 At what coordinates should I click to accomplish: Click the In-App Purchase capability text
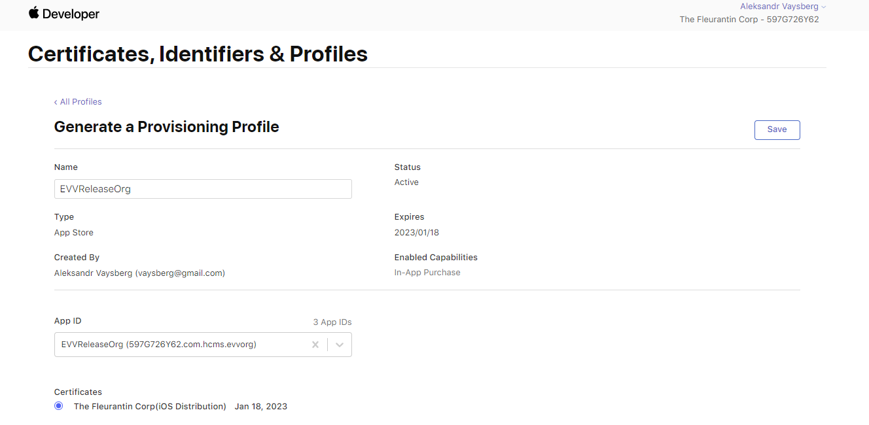click(x=427, y=273)
